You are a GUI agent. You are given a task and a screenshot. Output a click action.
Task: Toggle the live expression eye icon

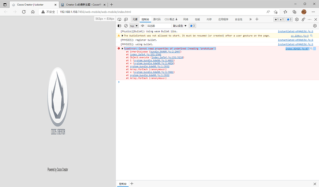click(x=142, y=26)
